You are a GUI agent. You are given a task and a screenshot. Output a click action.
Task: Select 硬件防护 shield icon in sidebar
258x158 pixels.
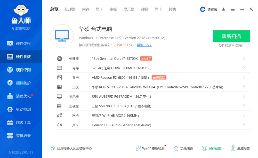coord(10,83)
